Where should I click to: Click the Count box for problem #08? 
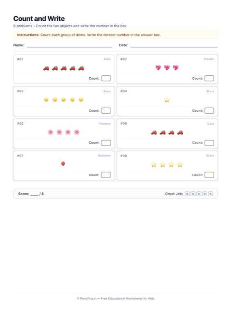coord(209,175)
